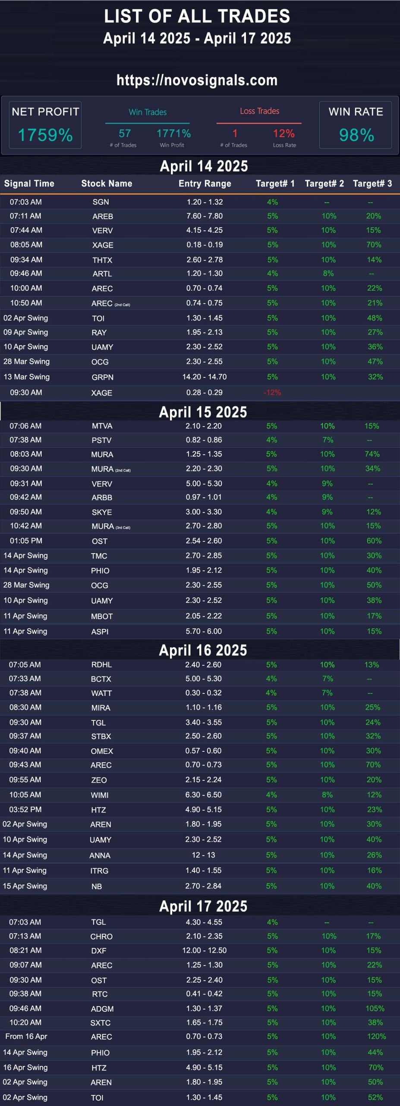400x1106 pixels.
Task: Select the April 15 2025 section heading
Action: (x=203, y=412)
